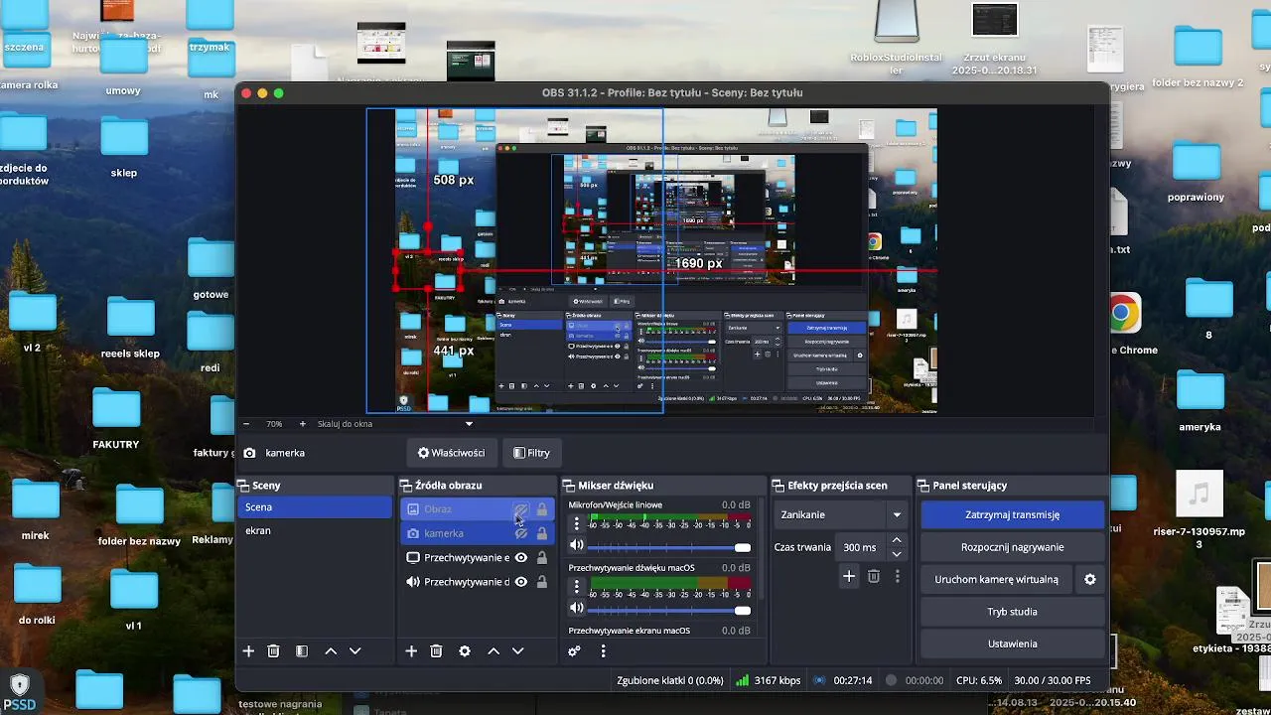Select the Scena scene
This screenshot has width=1271, height=715.
tap(316, 507)
